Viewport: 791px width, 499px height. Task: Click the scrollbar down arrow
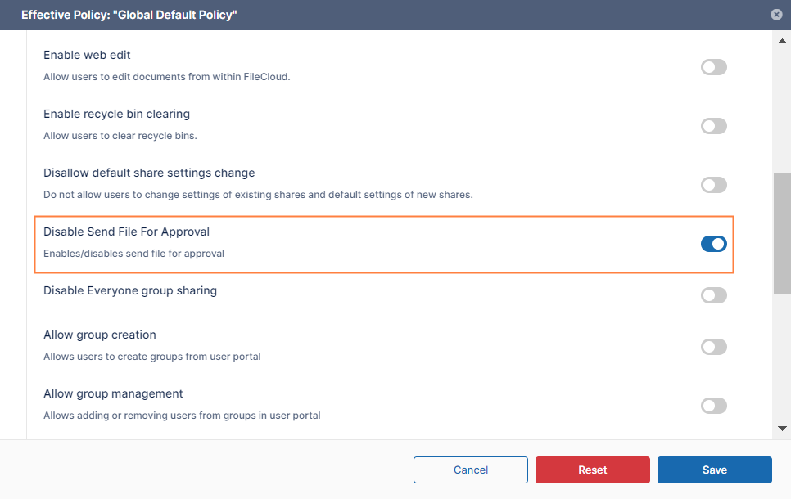pyautogui.click(x=783, y=428)
